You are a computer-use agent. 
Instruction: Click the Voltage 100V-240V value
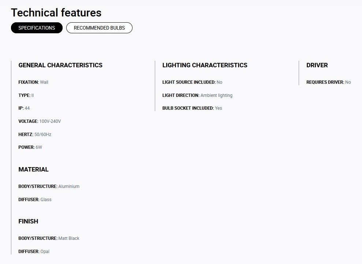click(50, 121)
